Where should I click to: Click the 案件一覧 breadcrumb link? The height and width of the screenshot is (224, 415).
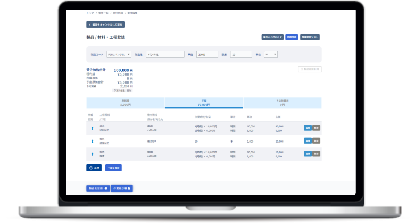103,12
